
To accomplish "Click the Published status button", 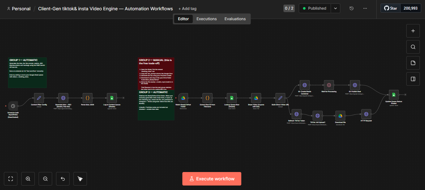I will (x=315, y=8).
